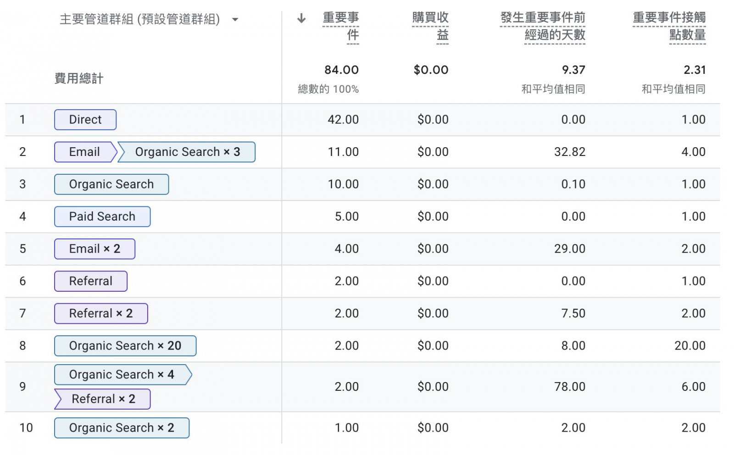Click the sort descending arrow icon
This screenshot has width=734, height=466.
pos(301,18)
